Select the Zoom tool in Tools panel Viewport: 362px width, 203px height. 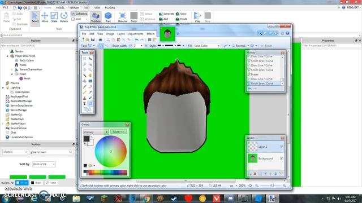pyautogui.click(x=90, y=70)
